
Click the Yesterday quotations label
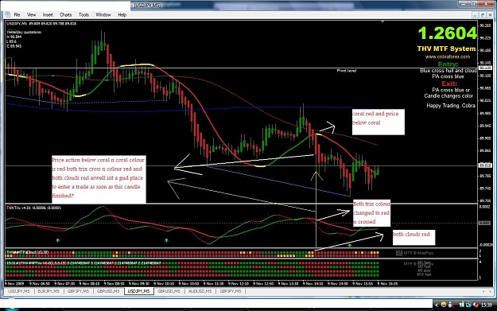tap(24, 32)
